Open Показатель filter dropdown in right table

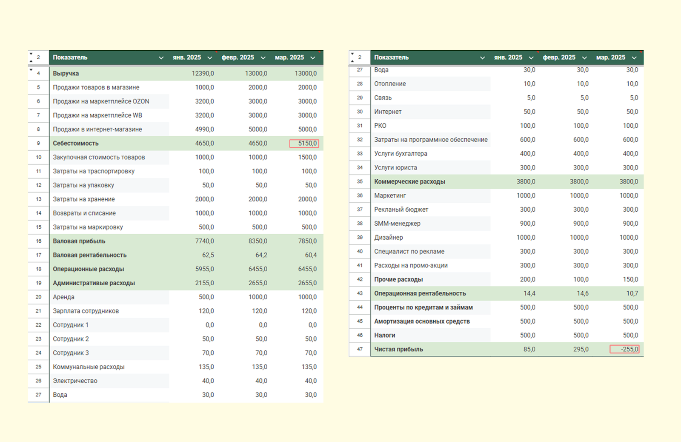tap(482, 58)
